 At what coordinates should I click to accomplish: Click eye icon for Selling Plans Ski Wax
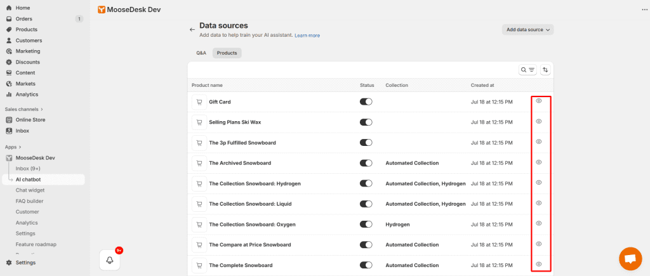point(539,121)
